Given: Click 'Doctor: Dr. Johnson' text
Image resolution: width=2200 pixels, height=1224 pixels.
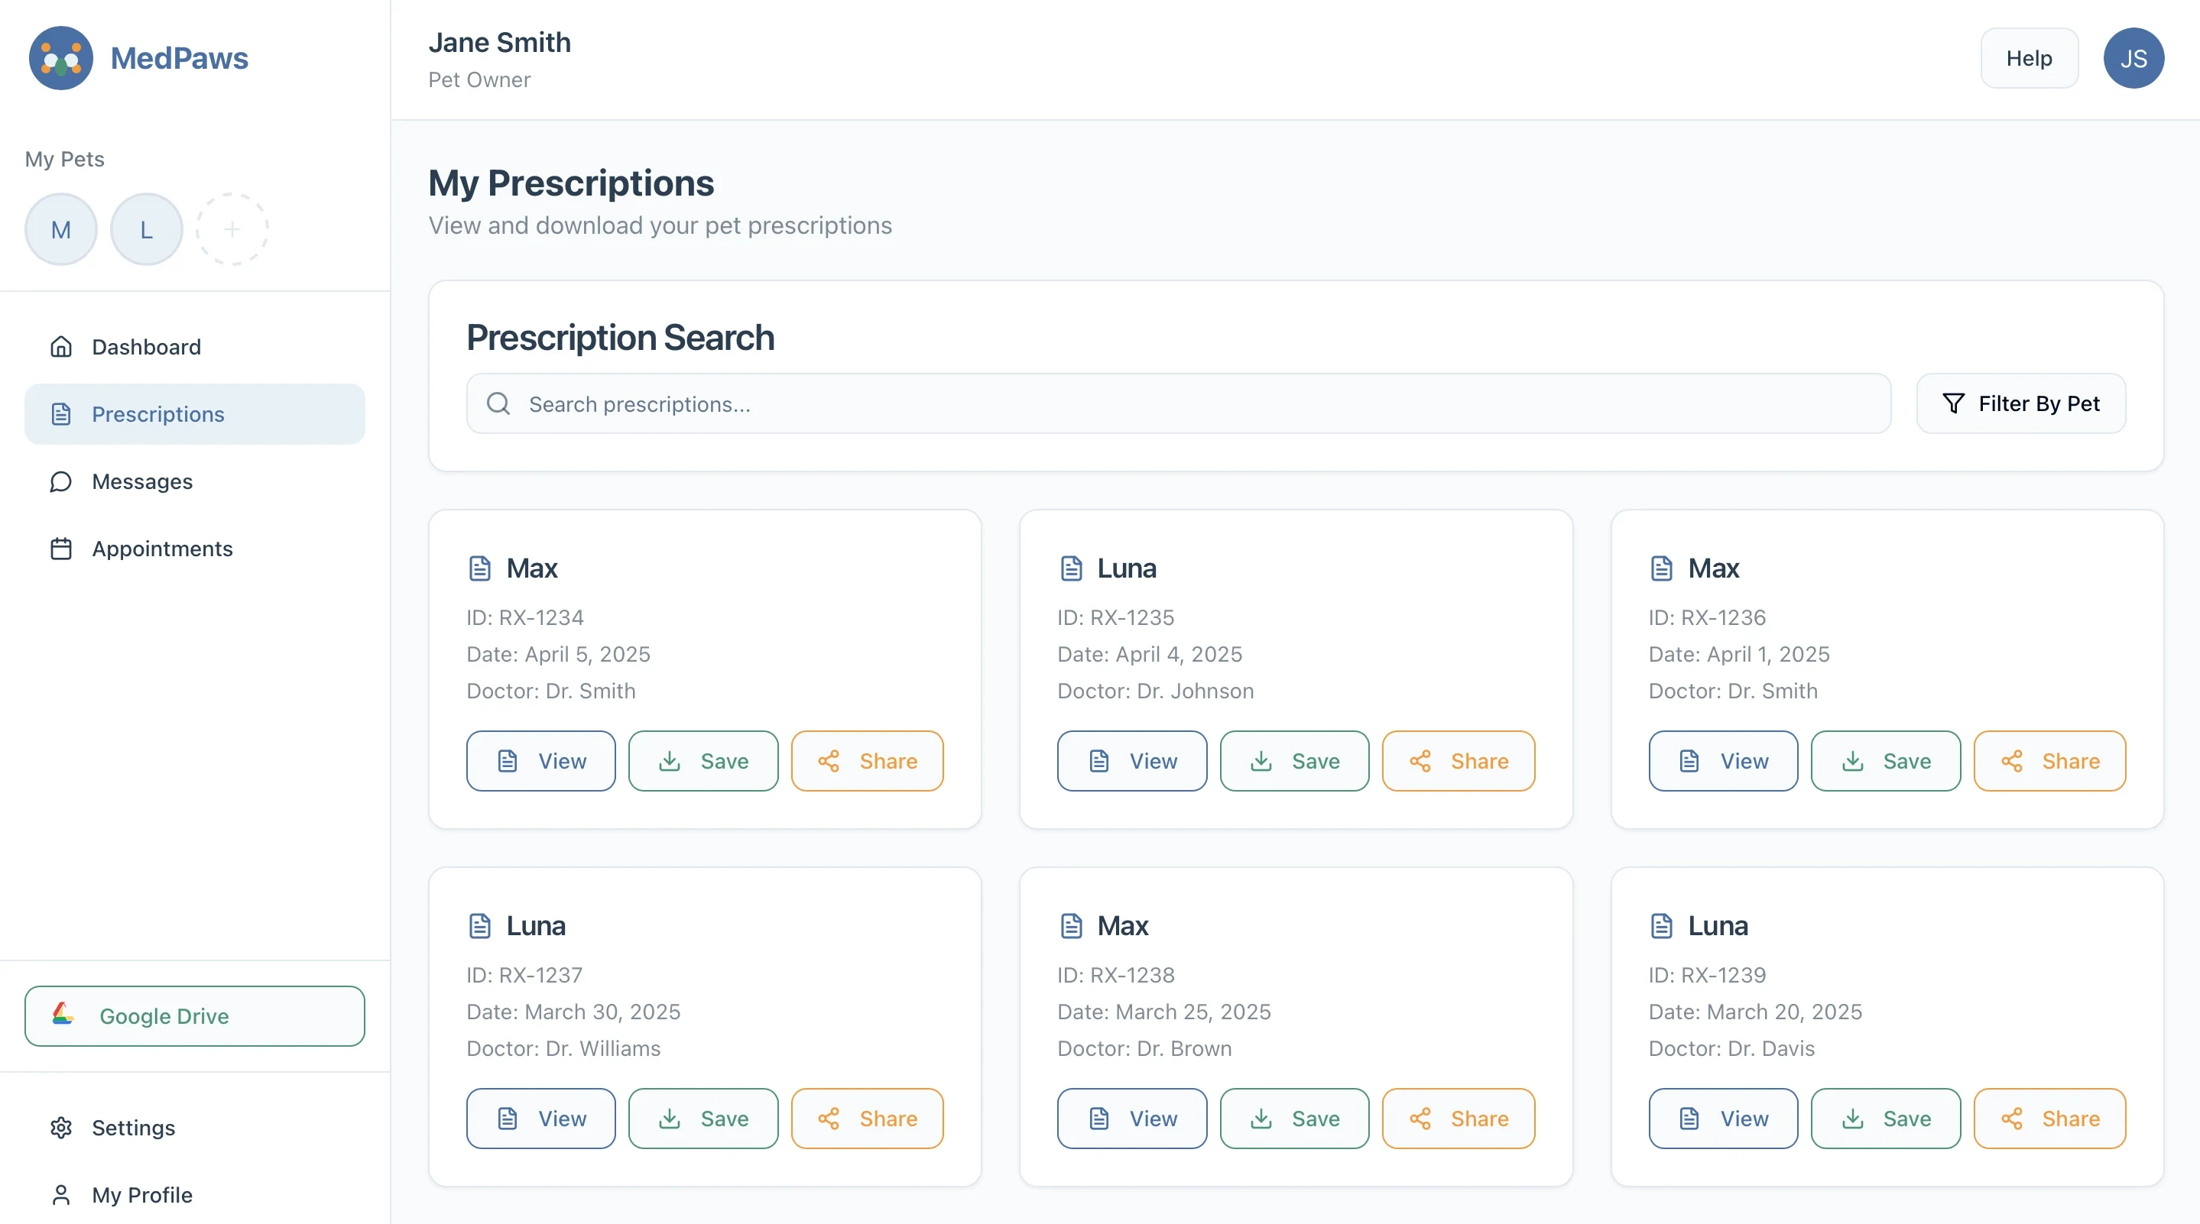Looking at the screenshot, I should coord(1156,691).
